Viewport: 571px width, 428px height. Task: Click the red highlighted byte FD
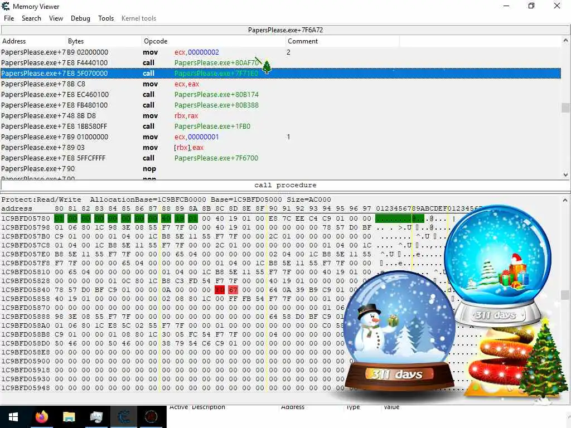(x=220, y=290)
